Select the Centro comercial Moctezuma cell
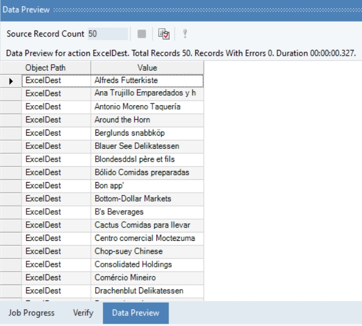This screenshot has width=362, height=326. [147, 238]
